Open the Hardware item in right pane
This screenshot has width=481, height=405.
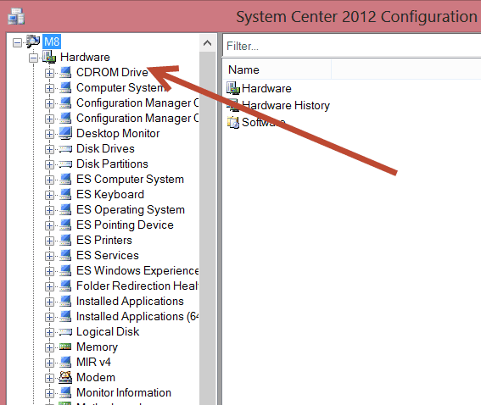(266, 88)
